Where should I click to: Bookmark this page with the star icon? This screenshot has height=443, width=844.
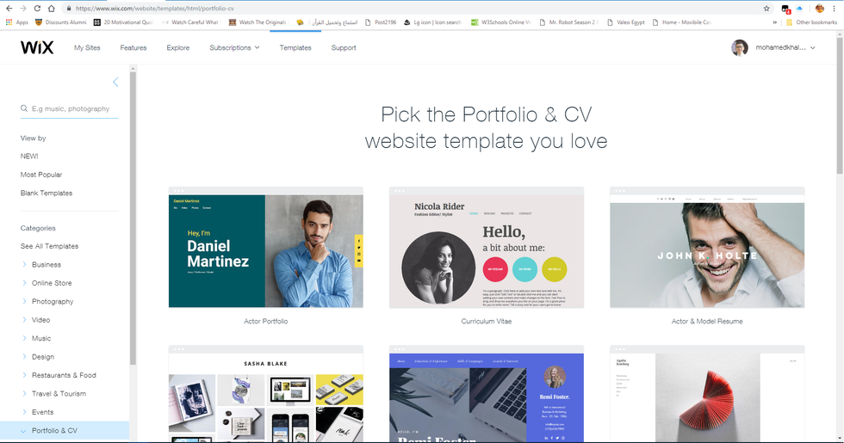coord(766,8)
